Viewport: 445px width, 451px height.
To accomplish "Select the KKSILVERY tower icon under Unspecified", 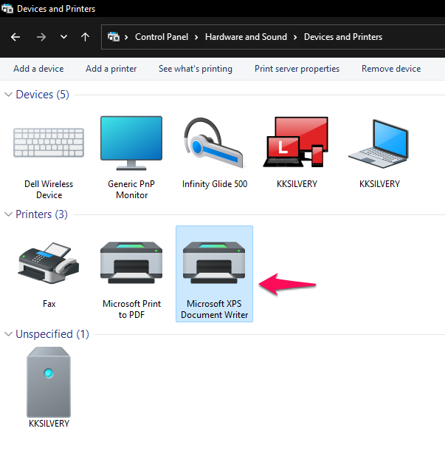I will click(x=49, y=382).
